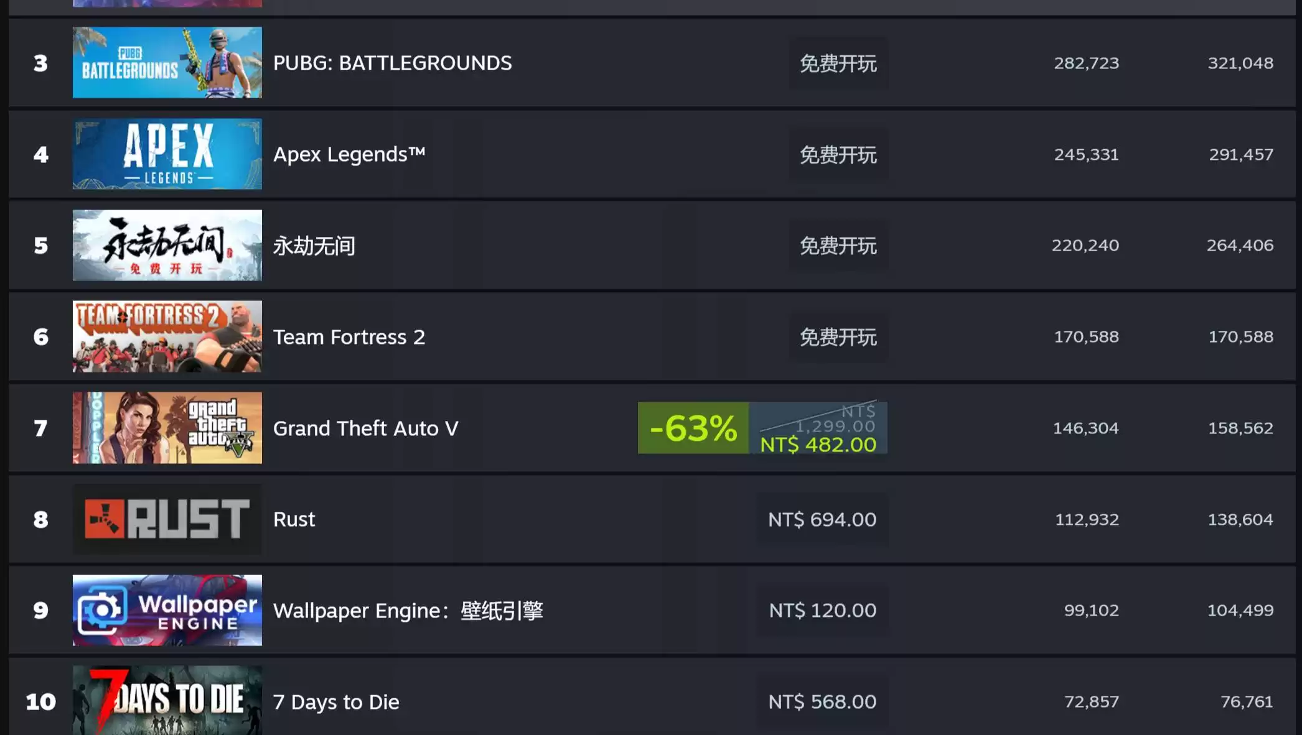Open the Apex Legends capsule image
The height and width of the screenshot is (735, 1302).
click(x=167, y=154)
